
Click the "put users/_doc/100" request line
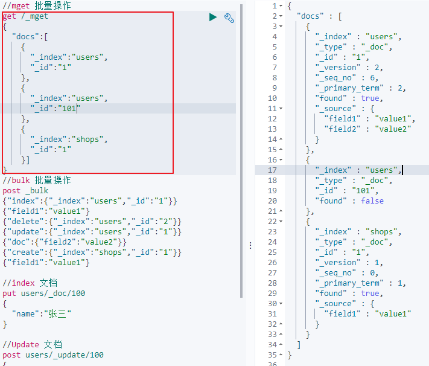[44, 294]
